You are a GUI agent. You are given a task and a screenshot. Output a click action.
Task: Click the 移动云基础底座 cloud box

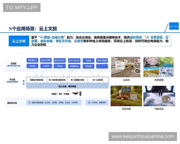[54, 103]
